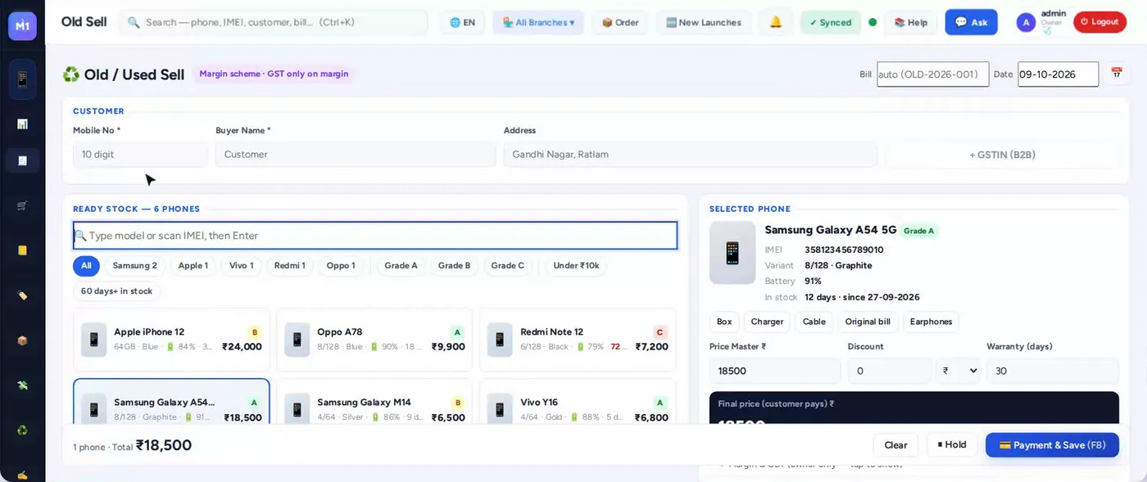Click the red Logout button
1147x482 pixels.
pos(1099,22)
